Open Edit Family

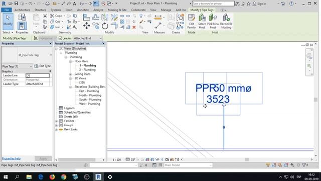tap(192, 22)
